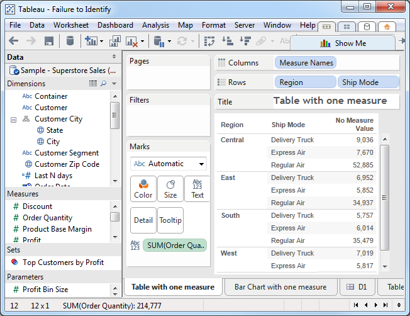Viewport: 410px width, 316px height.
Task: Switch to Bar Chart with one measure tab
Action: coord(280,287)
